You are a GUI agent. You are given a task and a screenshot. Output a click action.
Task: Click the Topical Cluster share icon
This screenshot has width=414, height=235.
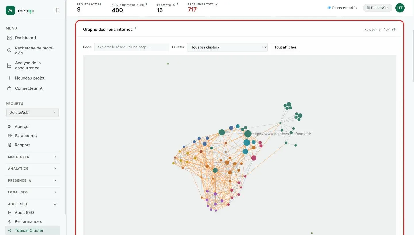pyautogui.click(x=10, y=230)
